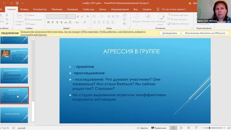Click the Clear formatting eraser icon
Viewport: 231px width, 130px height.
(x=88, y=17)
